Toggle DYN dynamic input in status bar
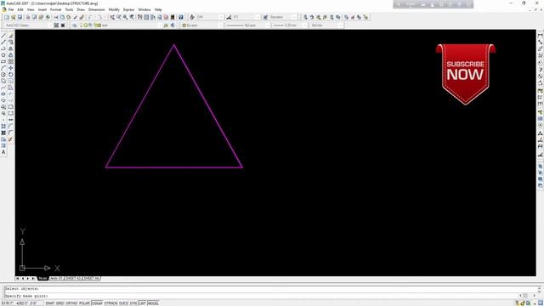 pyautogui.click(x=133, y=303)
